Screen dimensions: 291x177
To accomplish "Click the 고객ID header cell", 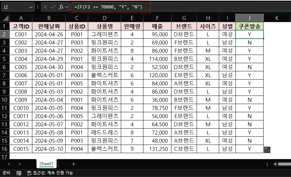I will click(x=21, y=26).
